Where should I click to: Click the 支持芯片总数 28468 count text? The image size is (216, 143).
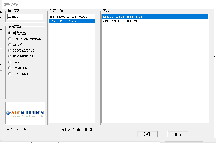click(77, 130)
